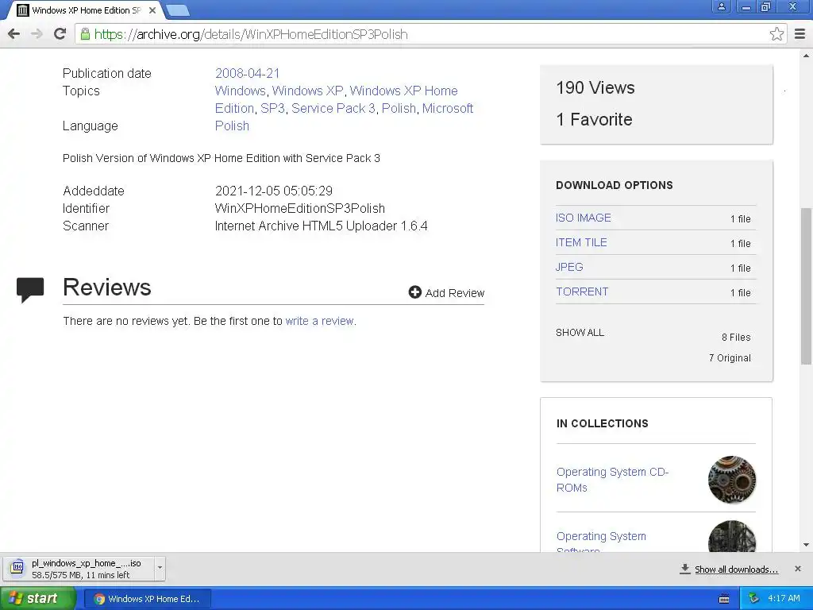Click the restore down window button
Image resolution: width=813 pixels, height=610 pixels.
[x=766, y=6]
